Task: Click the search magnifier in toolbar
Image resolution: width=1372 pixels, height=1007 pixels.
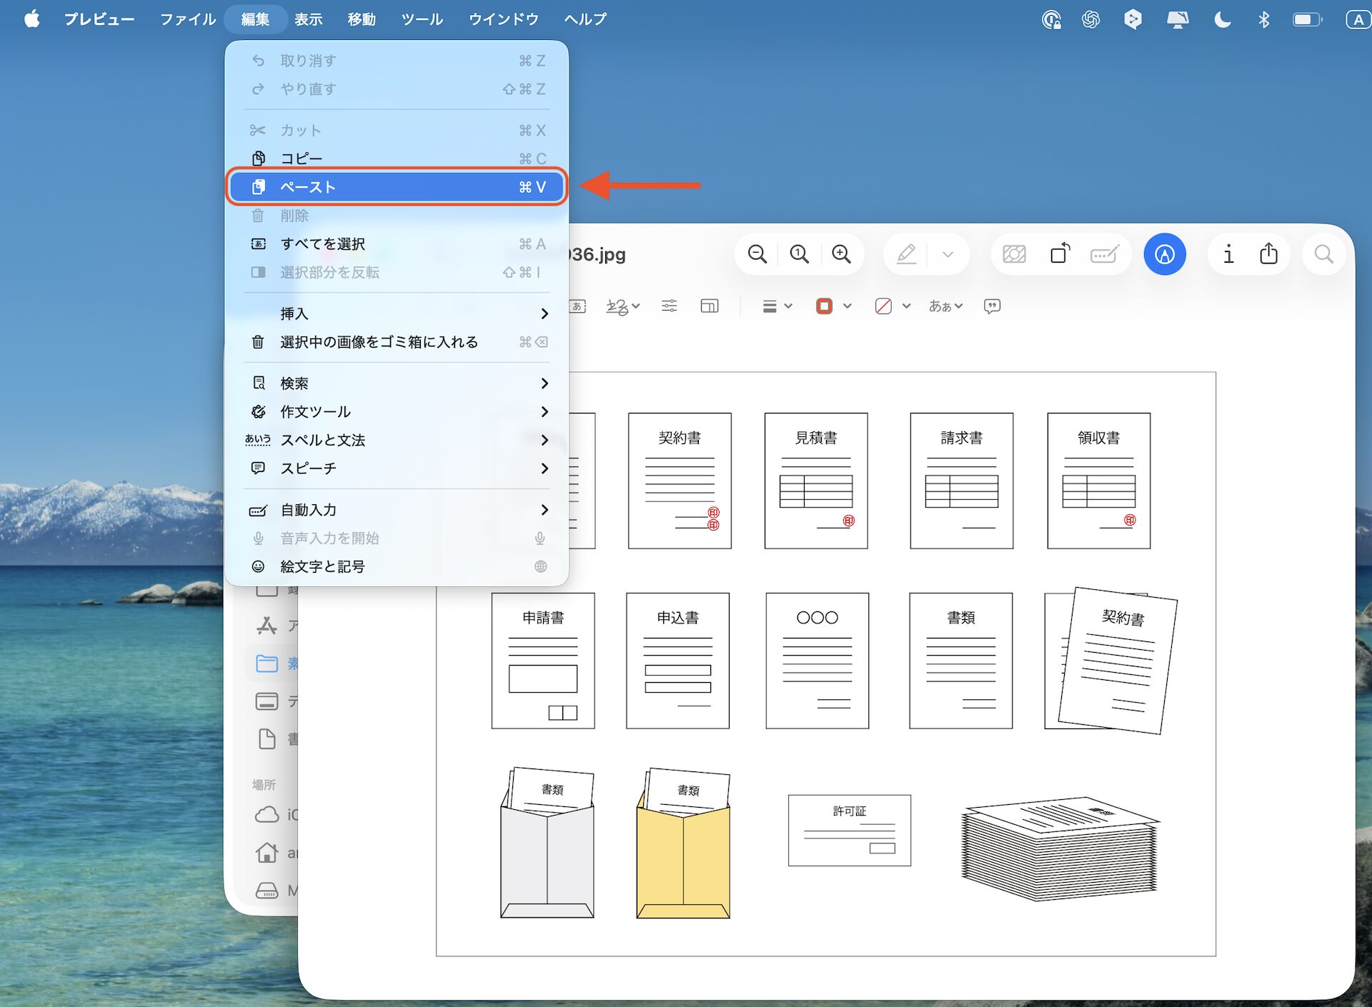Action: [x=1323, y=254]
